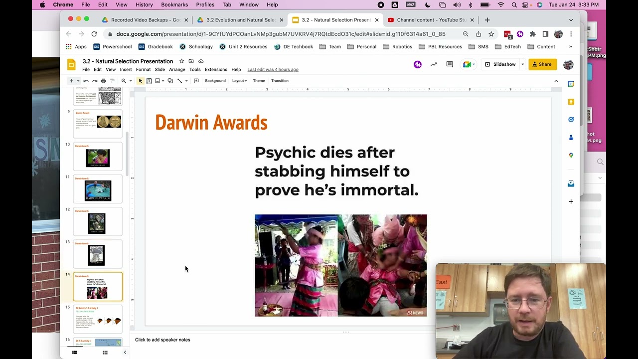Select the arrow cursor select tool
638x359 pixels.
[x=140, y=81]
